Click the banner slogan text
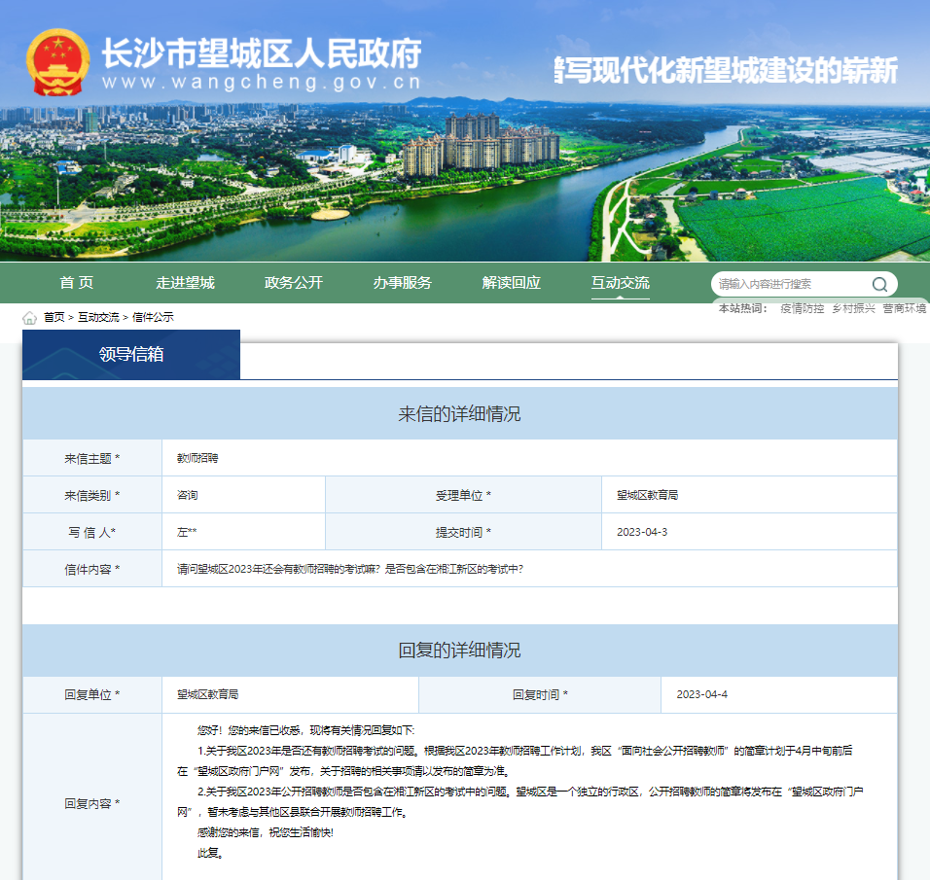 (x=726, y=71)
